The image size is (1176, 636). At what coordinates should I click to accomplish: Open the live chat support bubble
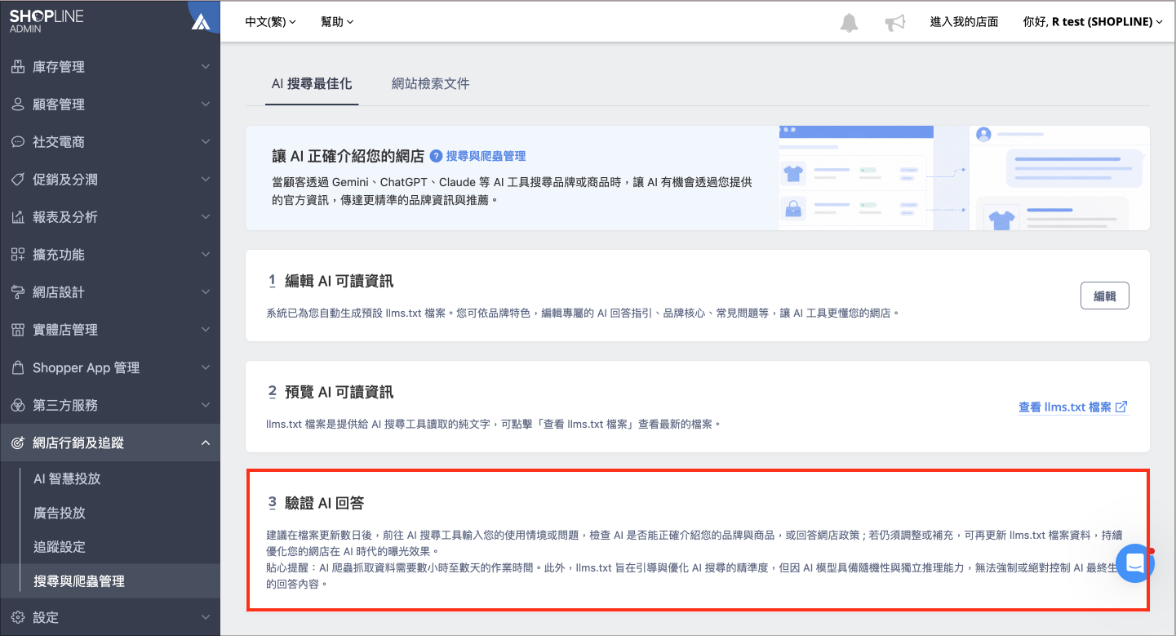1135,563
